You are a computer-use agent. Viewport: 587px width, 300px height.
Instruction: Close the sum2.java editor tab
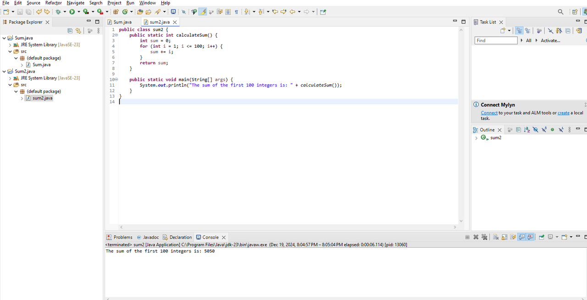tap(175, 22)
